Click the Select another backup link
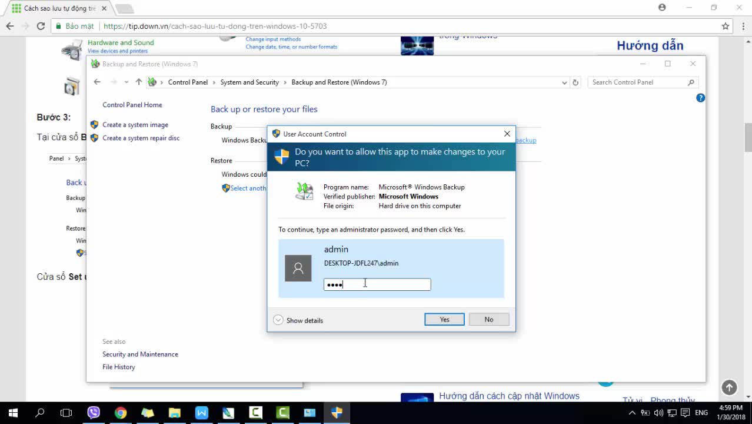Screen dimensions: 752x424 tap(244, 188)
